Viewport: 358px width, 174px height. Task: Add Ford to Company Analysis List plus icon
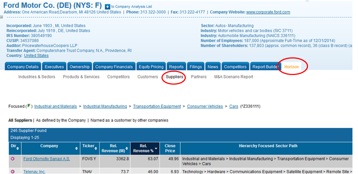tap(107, 7)
